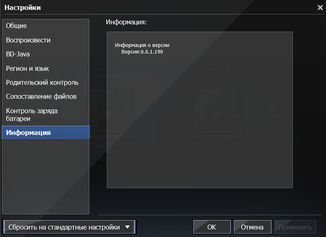The height and width of the screenshot is (237, 326).
Task: Click the Информация о версии label
Action: pos(142,45)
